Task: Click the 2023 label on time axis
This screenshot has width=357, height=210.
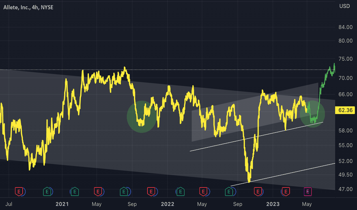Action: tap(273, 204)
